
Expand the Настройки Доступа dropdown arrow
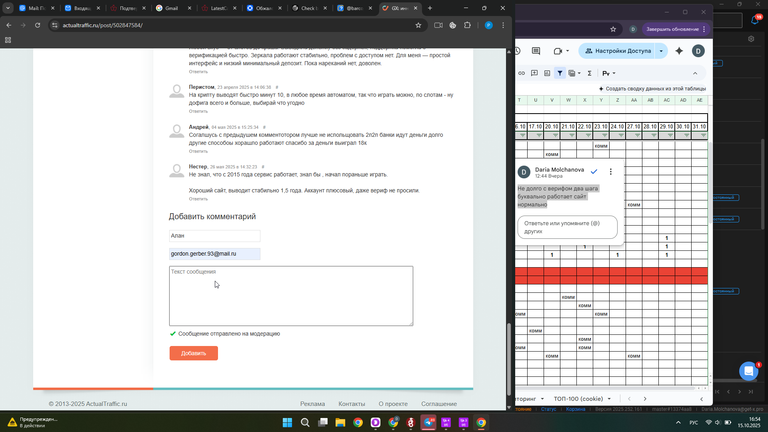tap(661, 51)
